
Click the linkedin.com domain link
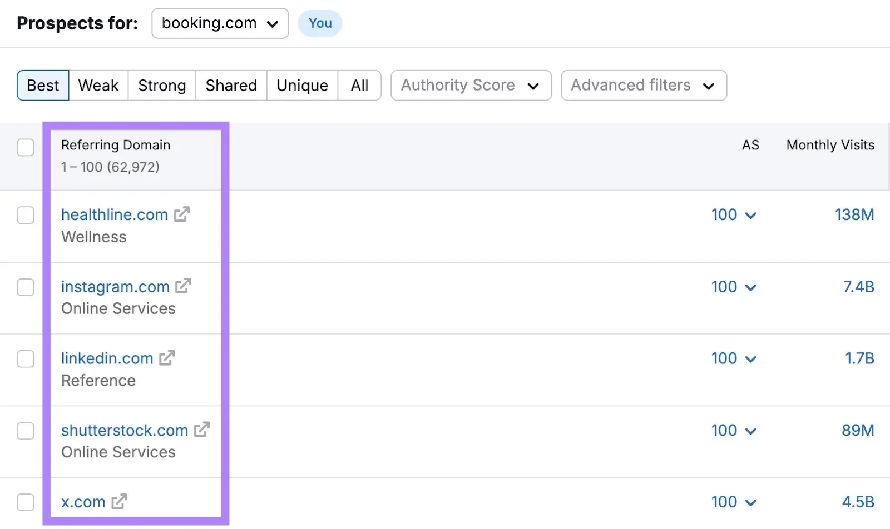[x=107, y=358]
